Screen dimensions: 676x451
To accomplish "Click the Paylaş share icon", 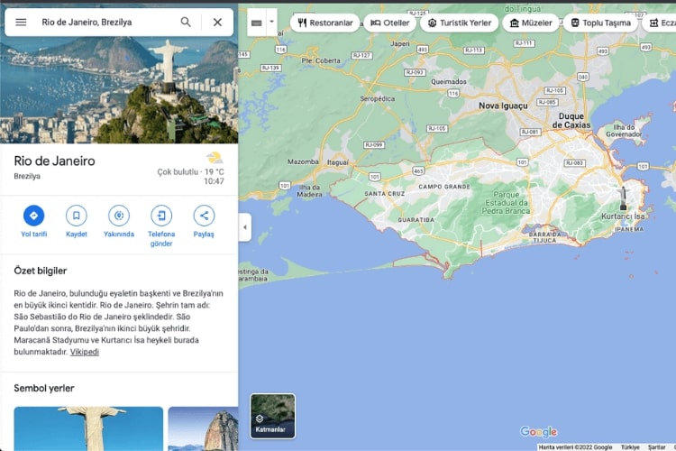I will point(204,216).
